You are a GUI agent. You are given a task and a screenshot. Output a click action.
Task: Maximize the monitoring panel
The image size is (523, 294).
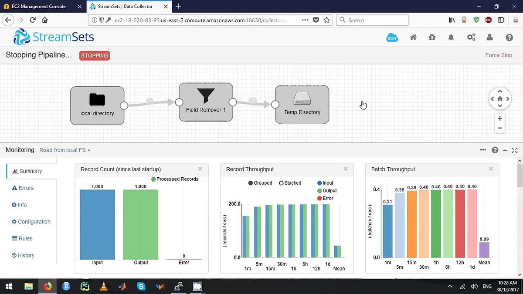[x=515, y=150]
